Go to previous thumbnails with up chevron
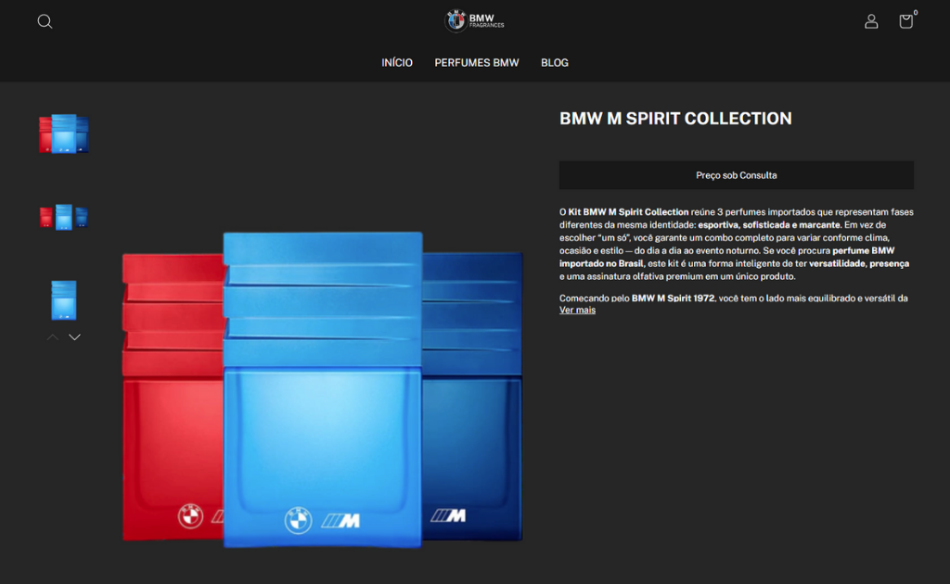 pyautogui.click(x=53, y=337)
